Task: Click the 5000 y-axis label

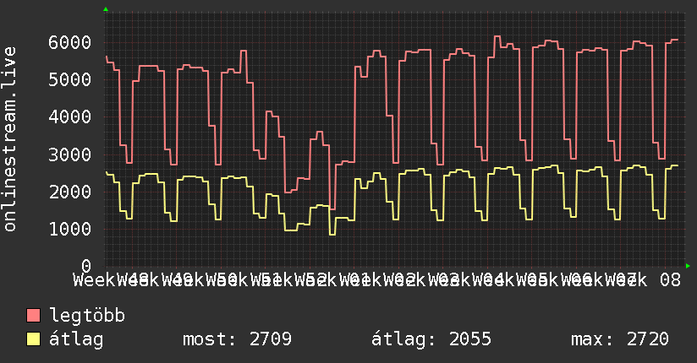Action: point(70,80)
